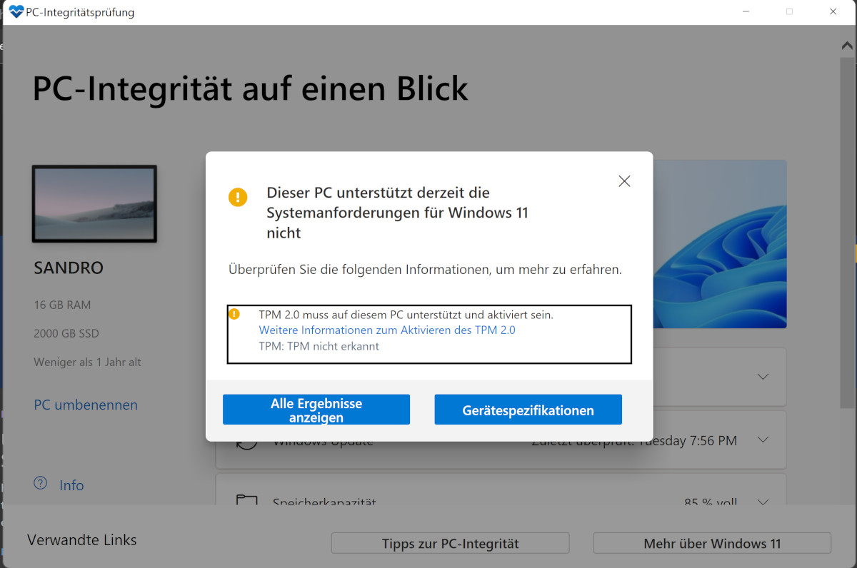The image size is (857, 568).
Task: Click the large yellow warning icon in dialog header
Action: 238,197
